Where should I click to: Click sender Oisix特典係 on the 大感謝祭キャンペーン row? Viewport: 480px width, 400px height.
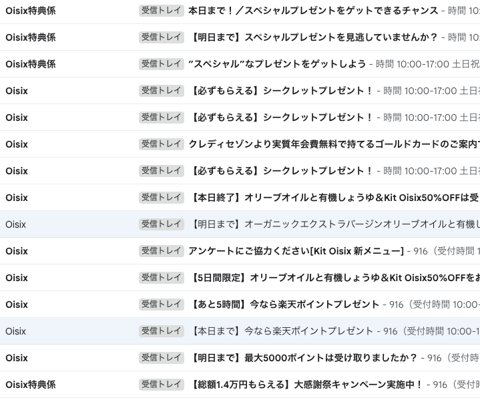pyautogui.click(x=31, y=385)
